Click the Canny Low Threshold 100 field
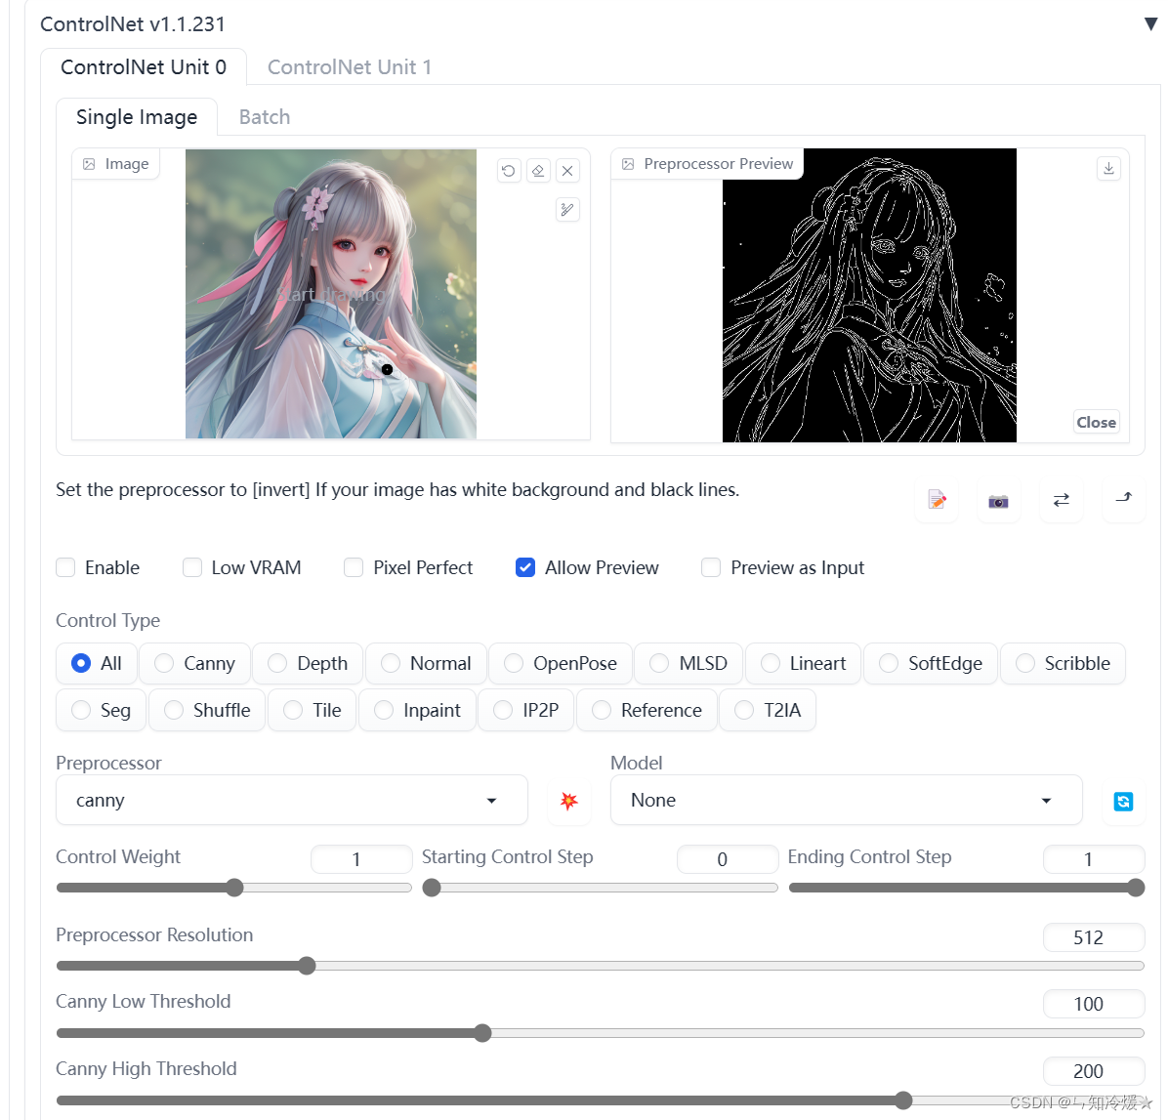Image resolution: width=1168 pixels, height=1120 pixels. click(x=1094, y=1004)
